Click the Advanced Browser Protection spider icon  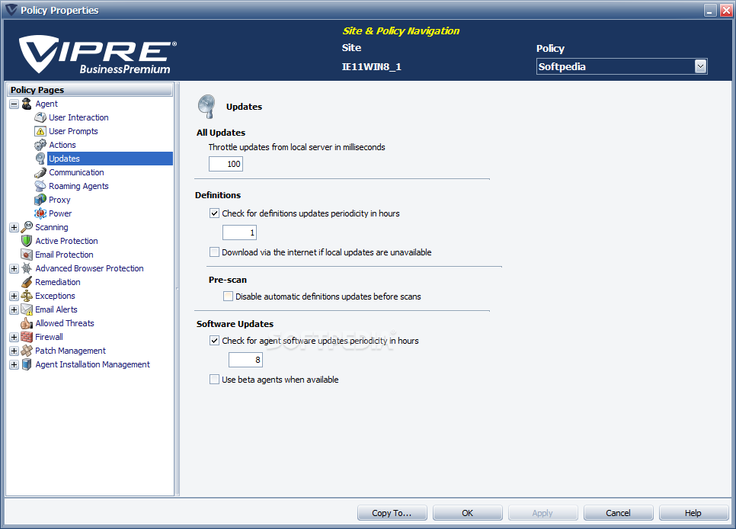(x=27, y=268)
